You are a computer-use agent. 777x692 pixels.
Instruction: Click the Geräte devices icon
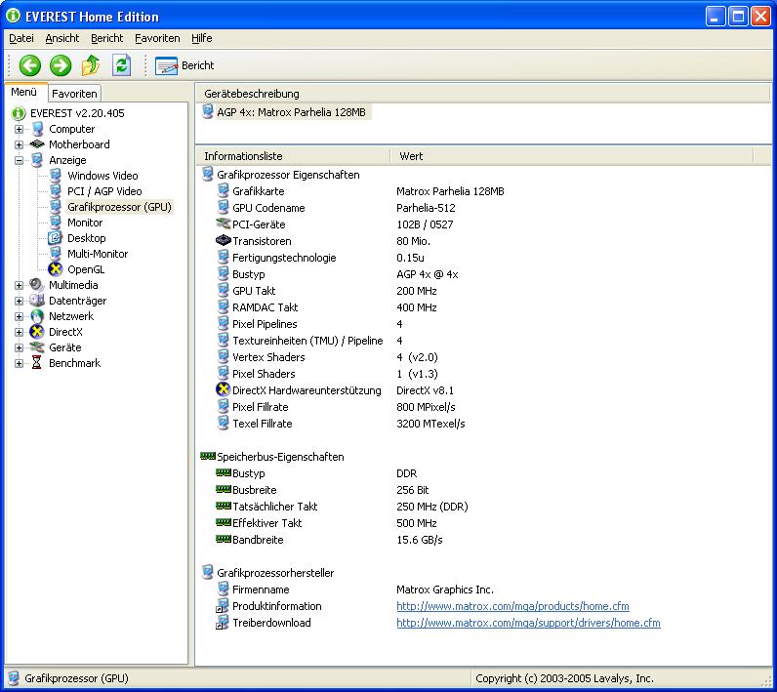click(x=37, y=347)
